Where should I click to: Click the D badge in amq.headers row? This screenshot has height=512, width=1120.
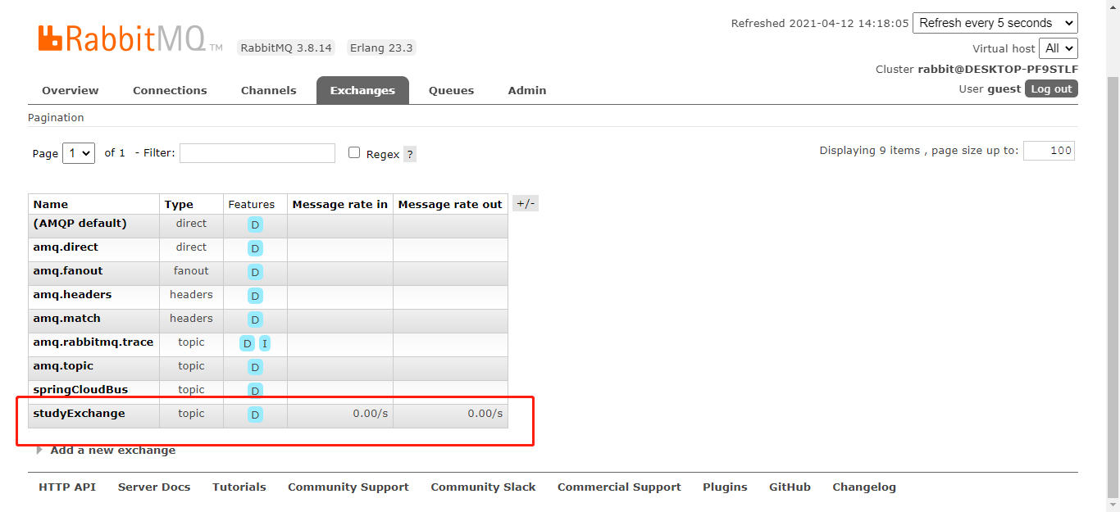point(255,296)
